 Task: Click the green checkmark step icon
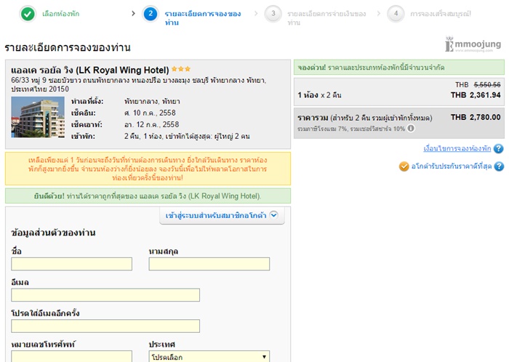28,14
